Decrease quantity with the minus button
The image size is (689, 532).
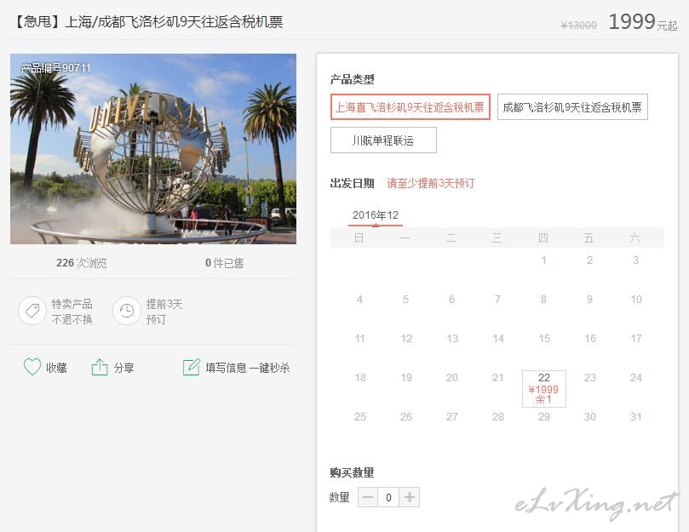tap(368, 497)
